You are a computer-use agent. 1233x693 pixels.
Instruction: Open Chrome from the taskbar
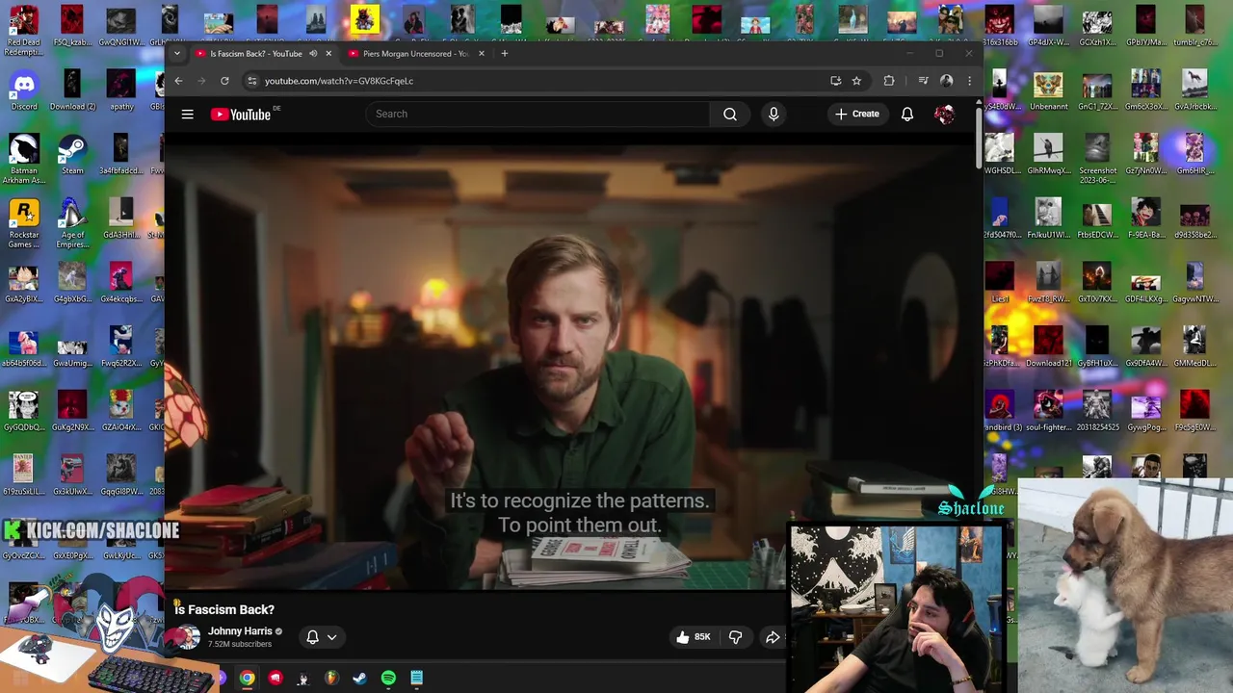(248, 679)
